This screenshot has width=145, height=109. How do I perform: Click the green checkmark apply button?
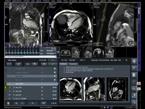[53, 64]
